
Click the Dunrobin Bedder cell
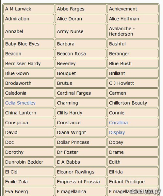pyautogui.click(x=29, y=162)
